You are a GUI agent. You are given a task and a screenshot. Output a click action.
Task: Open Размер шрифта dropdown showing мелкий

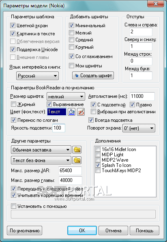click(x=66, y=97)
